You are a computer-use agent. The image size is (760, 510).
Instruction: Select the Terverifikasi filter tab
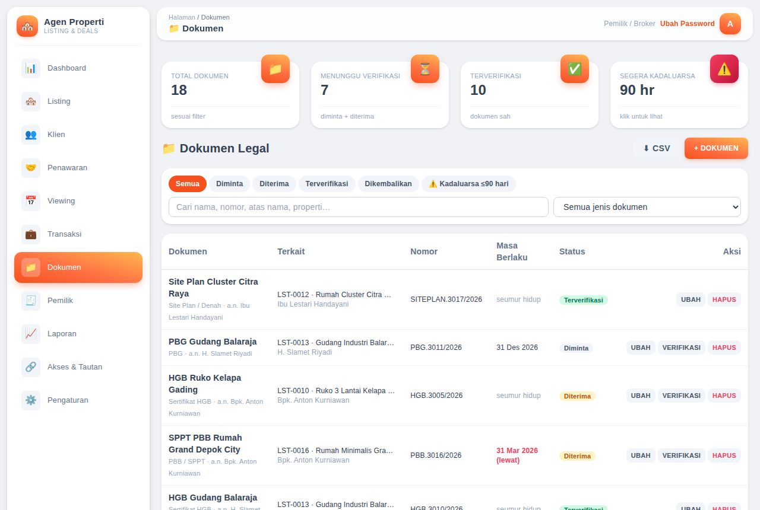pos(327,184)
